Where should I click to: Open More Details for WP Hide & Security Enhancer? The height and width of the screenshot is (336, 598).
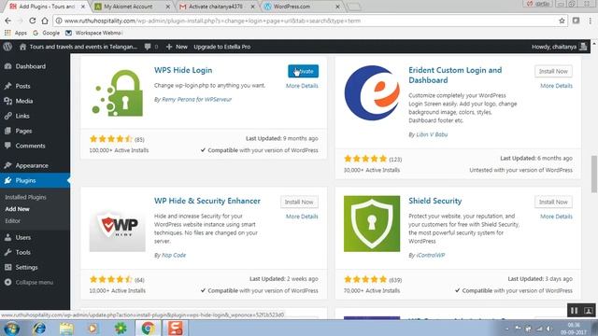tap(302, 217)
